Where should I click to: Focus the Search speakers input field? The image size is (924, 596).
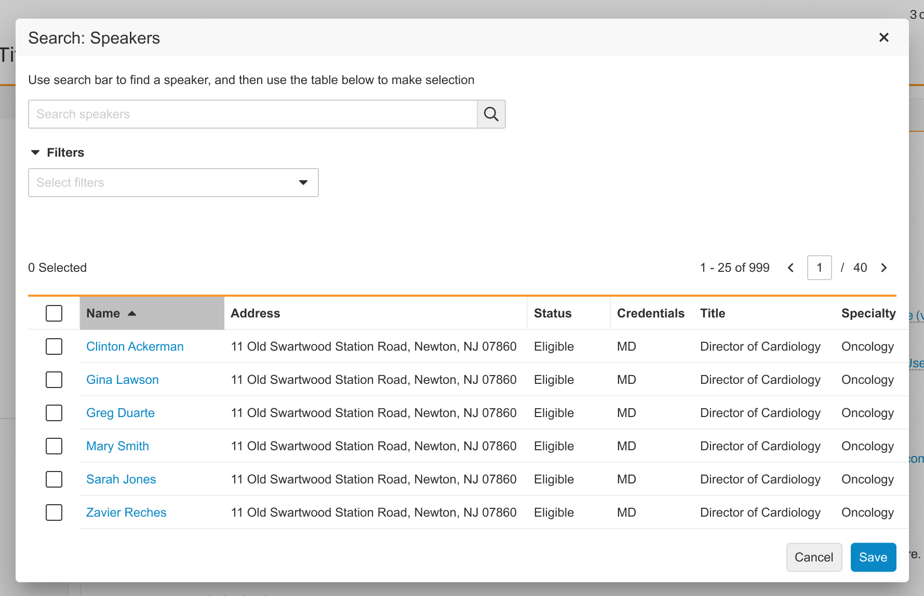point(252,114)
